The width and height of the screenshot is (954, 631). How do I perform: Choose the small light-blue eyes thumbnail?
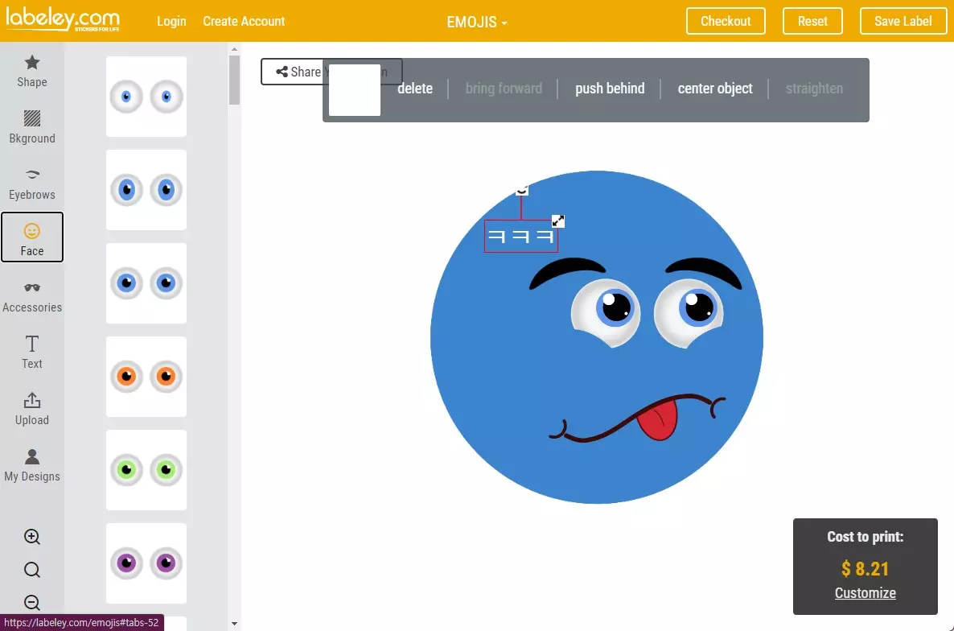pyautogui.click(x=146, y=96)
